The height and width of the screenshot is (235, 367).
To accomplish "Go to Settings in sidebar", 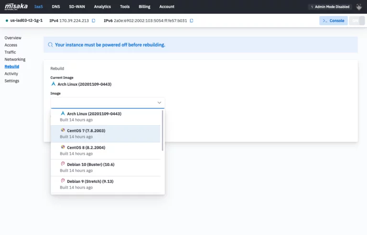I will coord(11,81).
